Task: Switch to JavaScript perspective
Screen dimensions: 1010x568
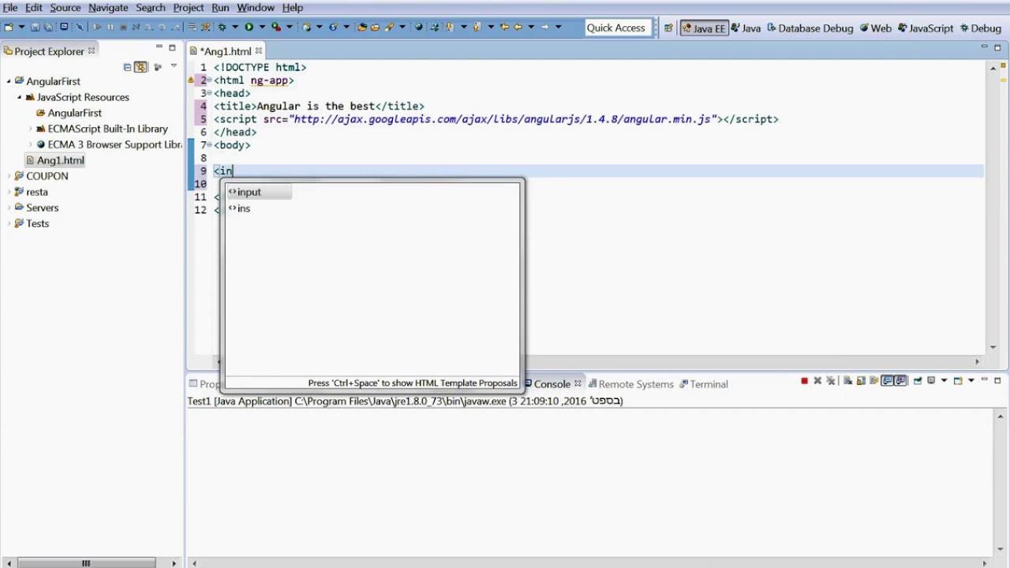Action: (926, 28)
